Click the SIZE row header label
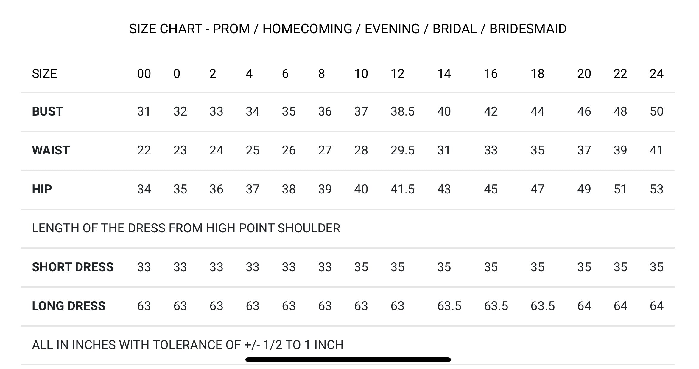The image size is (699, 369). click(x=44, y=74)
